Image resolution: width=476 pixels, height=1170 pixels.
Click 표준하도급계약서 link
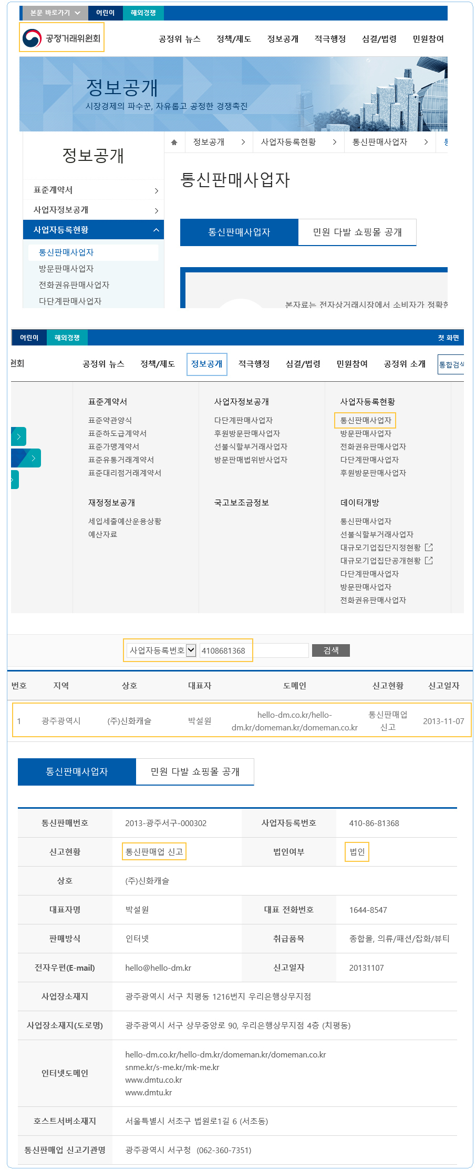pos(117,433)
